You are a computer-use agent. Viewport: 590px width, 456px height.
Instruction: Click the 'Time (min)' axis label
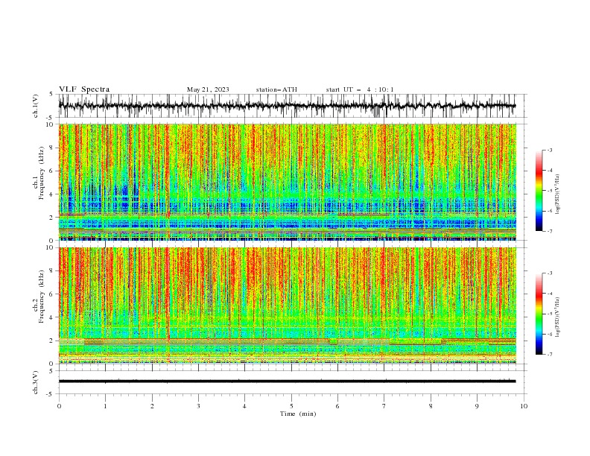click(298, 414)
